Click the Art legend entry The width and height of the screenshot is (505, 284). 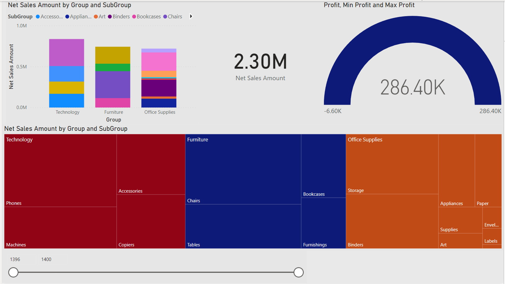coord(100,17)
